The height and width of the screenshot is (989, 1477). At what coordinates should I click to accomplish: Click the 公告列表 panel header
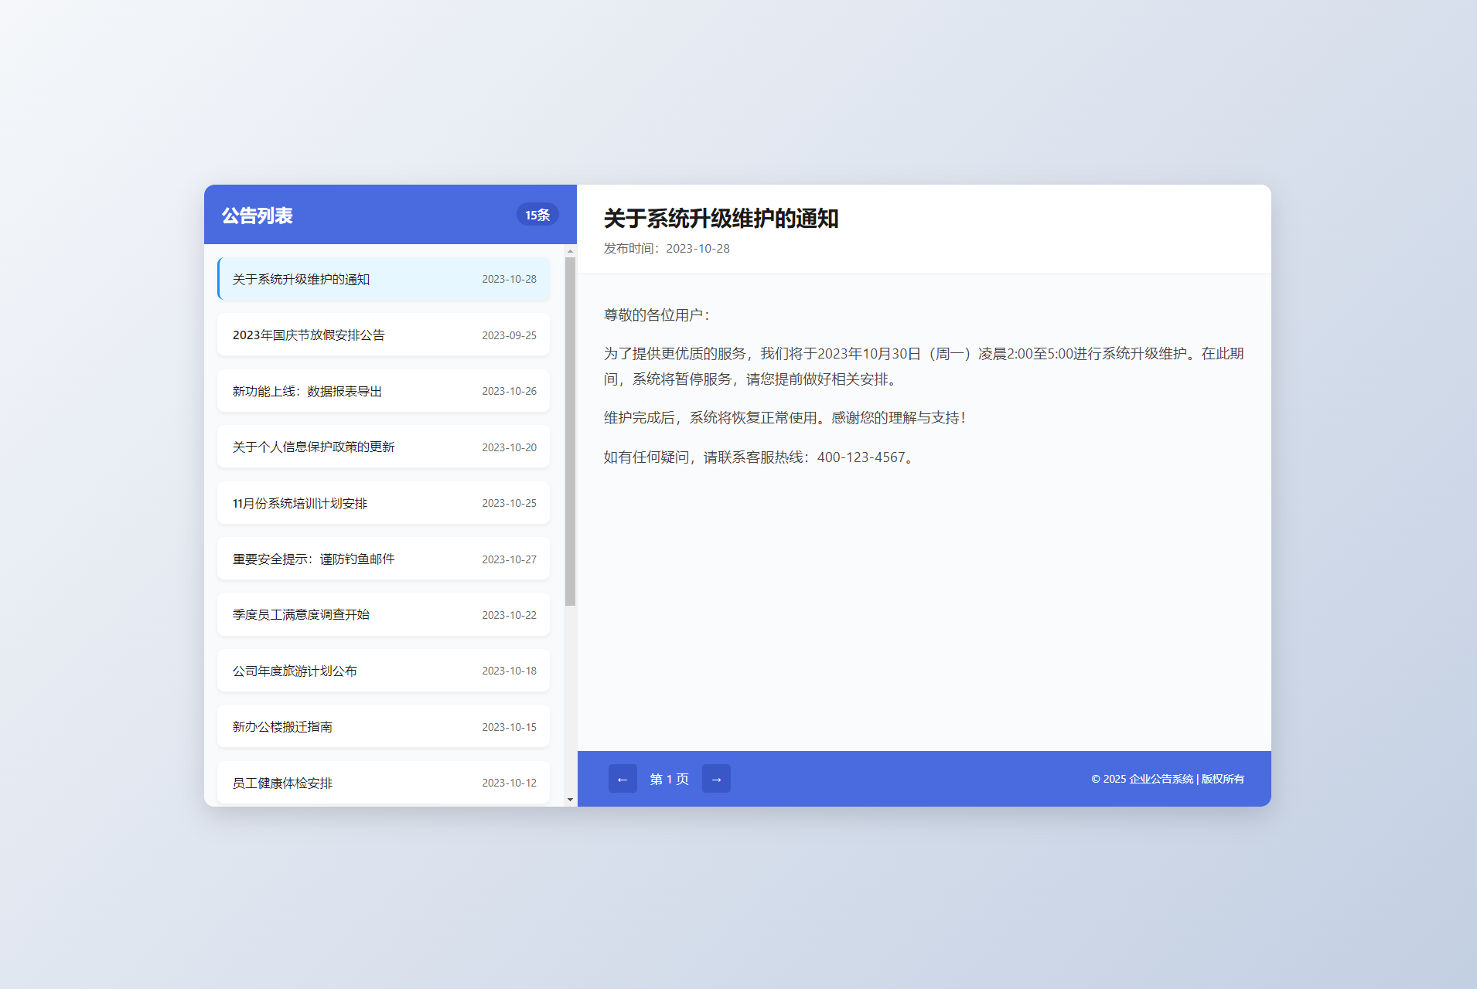pos(258,215)
